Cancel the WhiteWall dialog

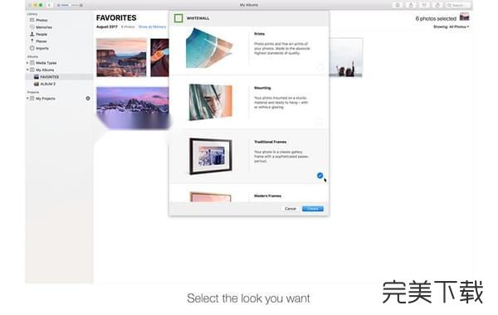click(x=290, y=208)
